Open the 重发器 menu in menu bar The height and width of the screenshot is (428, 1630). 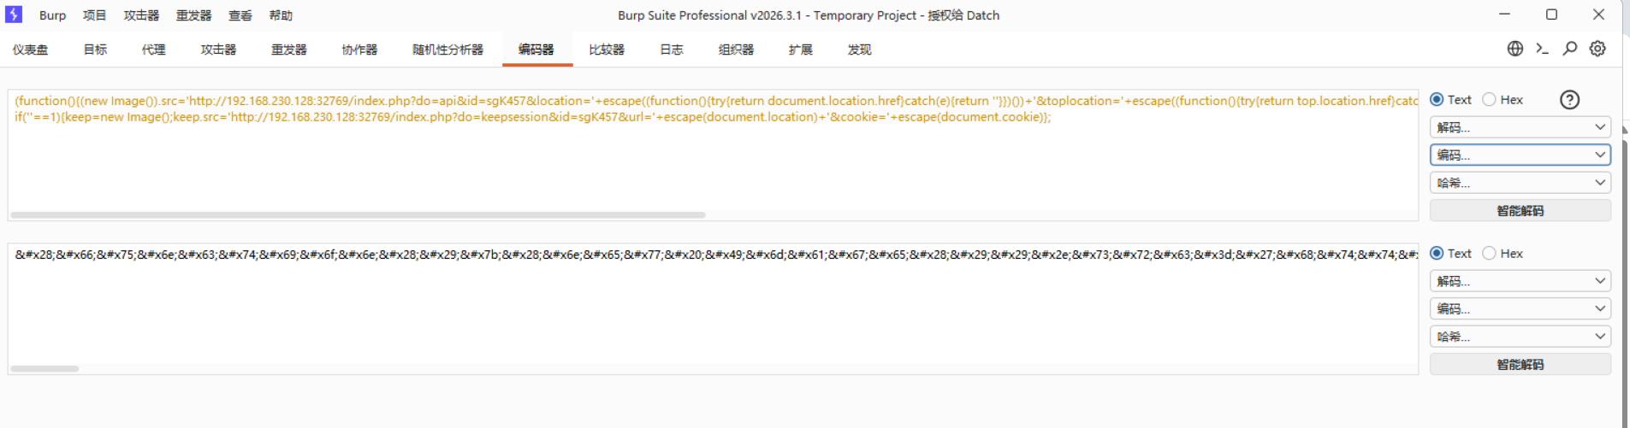point(193,15)
